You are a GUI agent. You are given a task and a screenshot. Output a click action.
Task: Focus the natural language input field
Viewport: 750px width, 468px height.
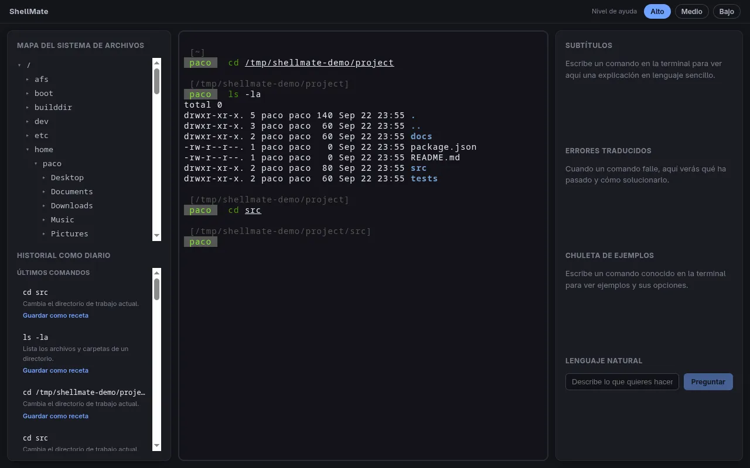[x=622, y=382]
